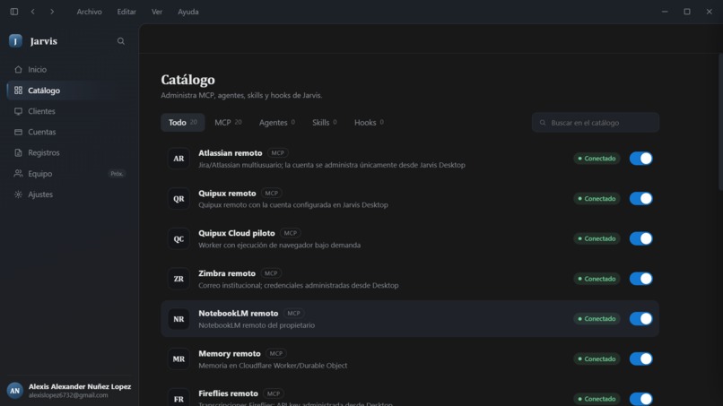Open sidebar search magnifier icon
This screenshot has height=406, width=723.
[x=121, y=41]
